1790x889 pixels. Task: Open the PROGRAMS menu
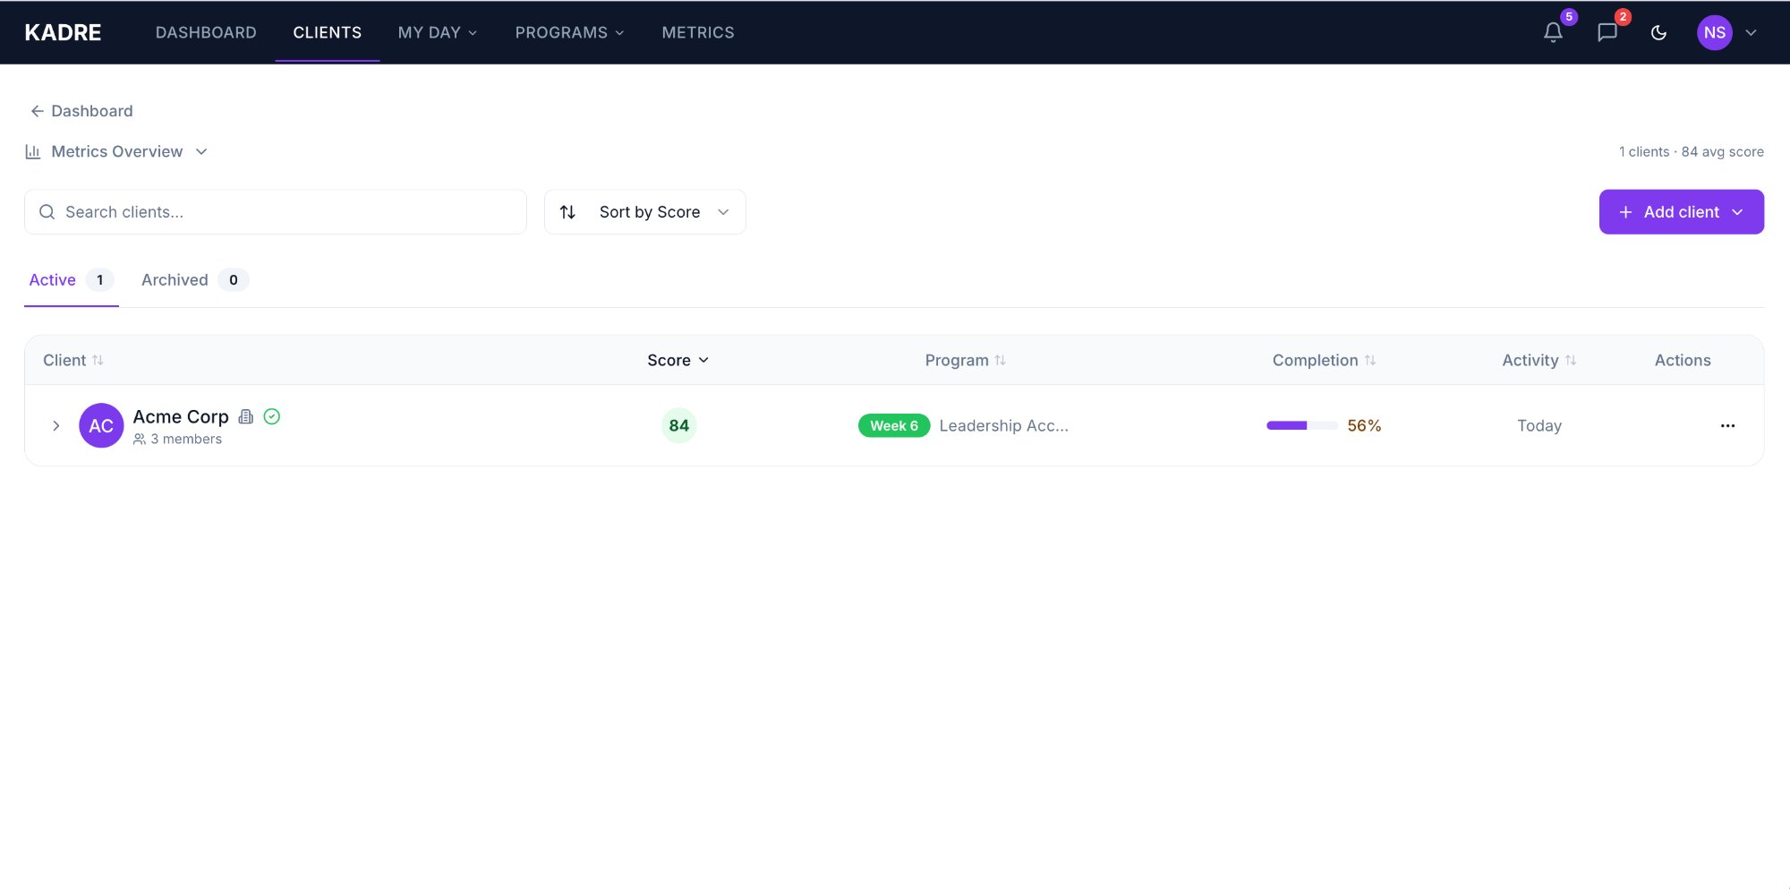569,32
